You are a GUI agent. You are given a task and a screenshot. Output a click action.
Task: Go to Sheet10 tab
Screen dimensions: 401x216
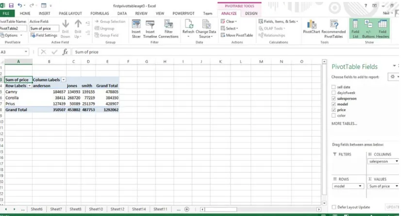tap(96, 209)
